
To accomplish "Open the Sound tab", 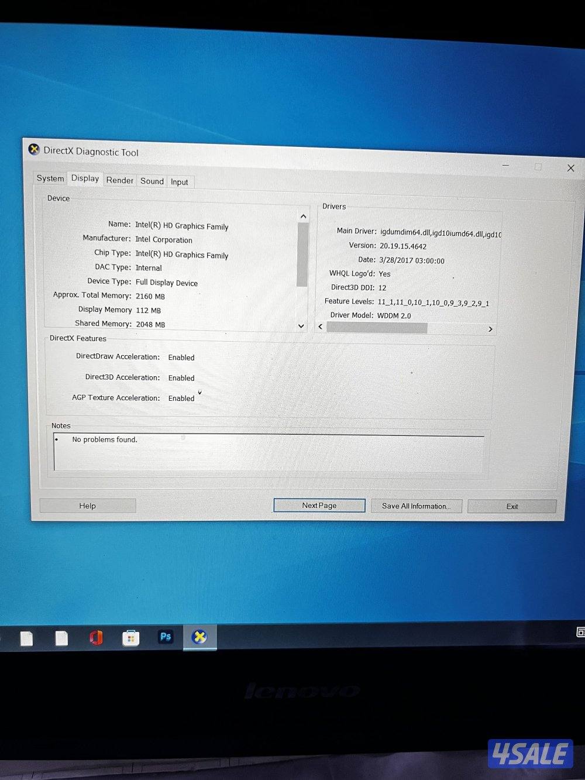I will click(x=152, y=181).
